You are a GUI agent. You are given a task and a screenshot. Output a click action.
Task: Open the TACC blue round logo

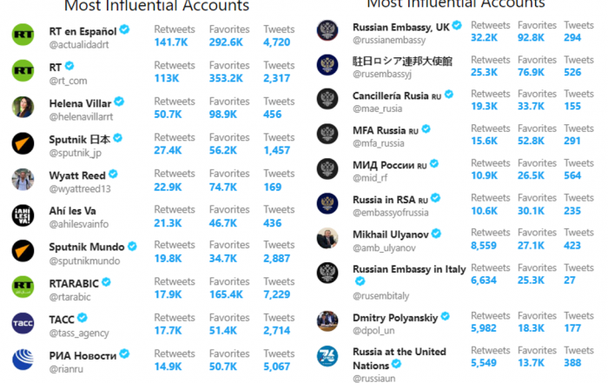click(x=23, y=323)
